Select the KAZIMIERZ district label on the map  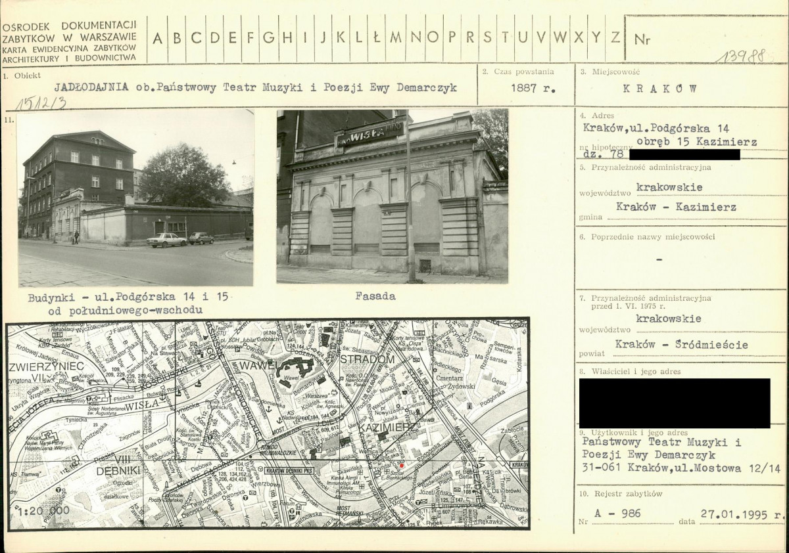click(x=387, y=428)
